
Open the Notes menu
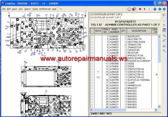(x=35, y=9)
